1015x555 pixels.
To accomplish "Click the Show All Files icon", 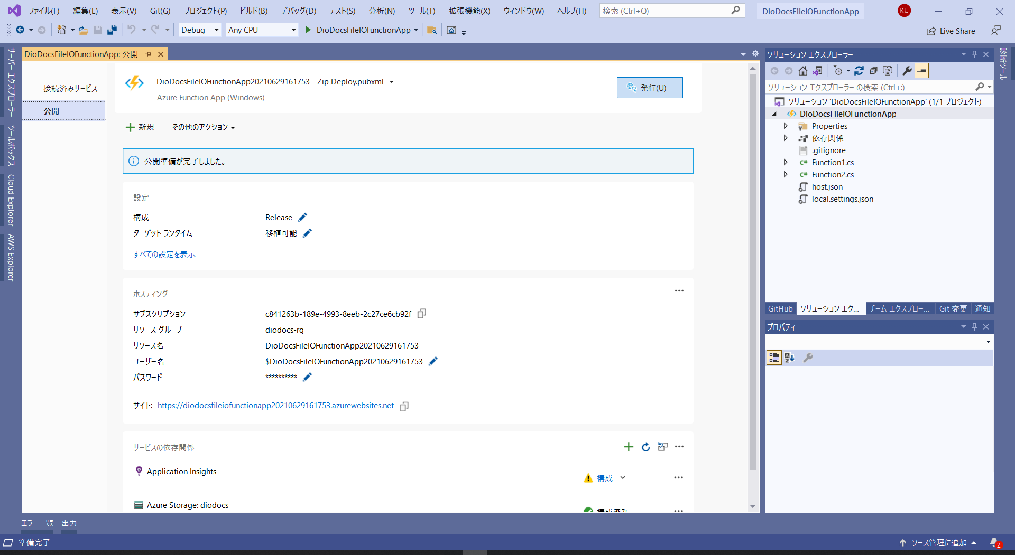I will pos(888,71).
